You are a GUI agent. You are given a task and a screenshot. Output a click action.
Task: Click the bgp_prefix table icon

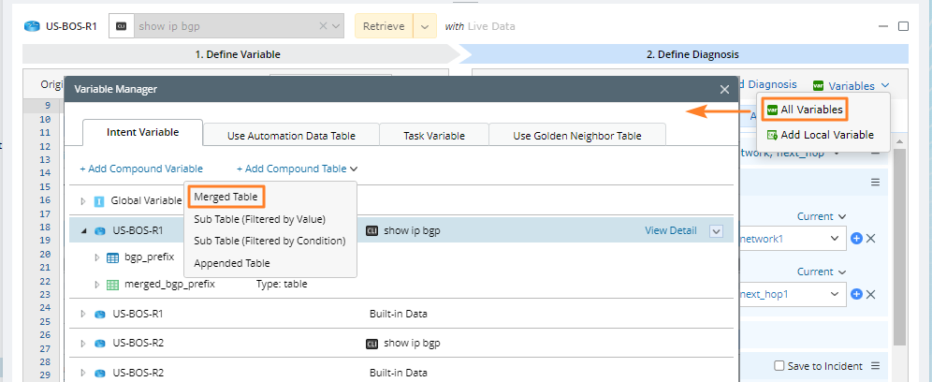point(112,257)
